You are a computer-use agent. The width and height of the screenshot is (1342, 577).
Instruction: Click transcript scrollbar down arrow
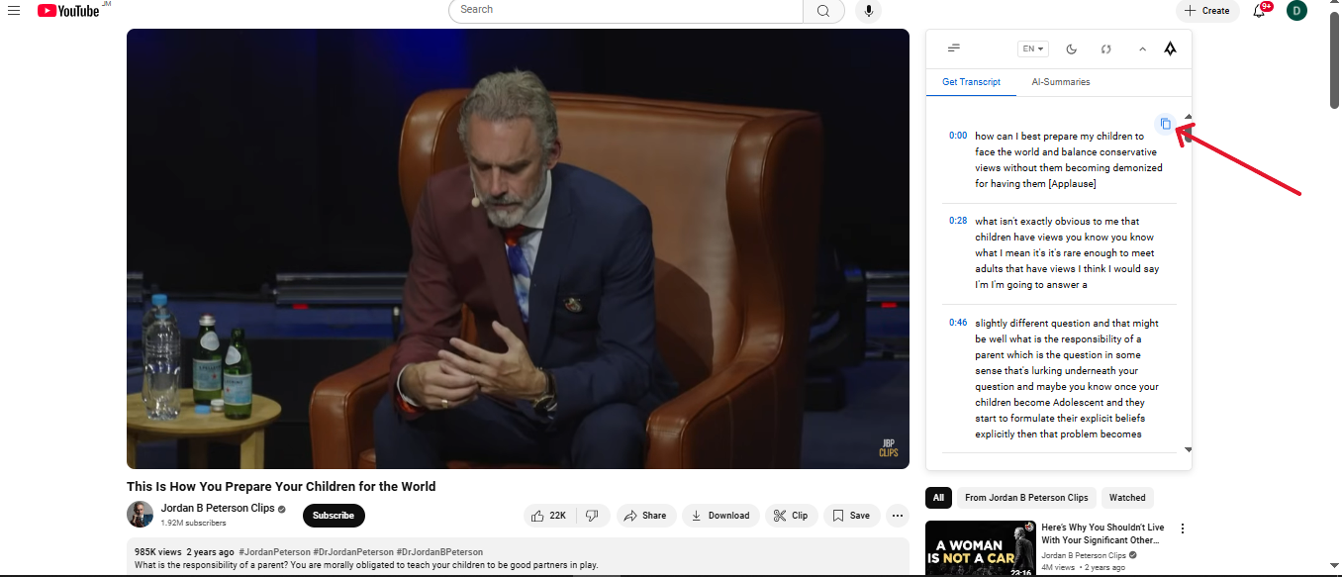(x=1188, y=449)
